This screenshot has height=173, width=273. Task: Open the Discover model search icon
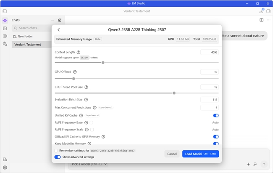point(5,44)
